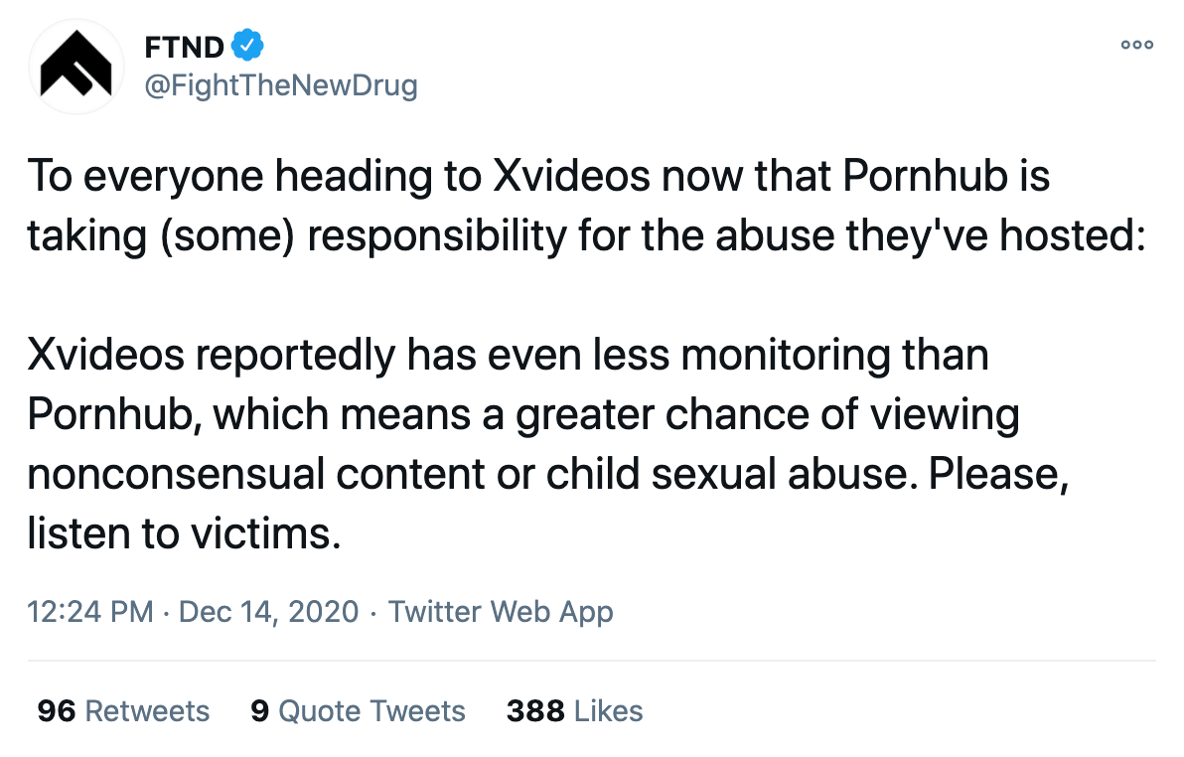Click the blue verified badge

(x=247, y=46)
